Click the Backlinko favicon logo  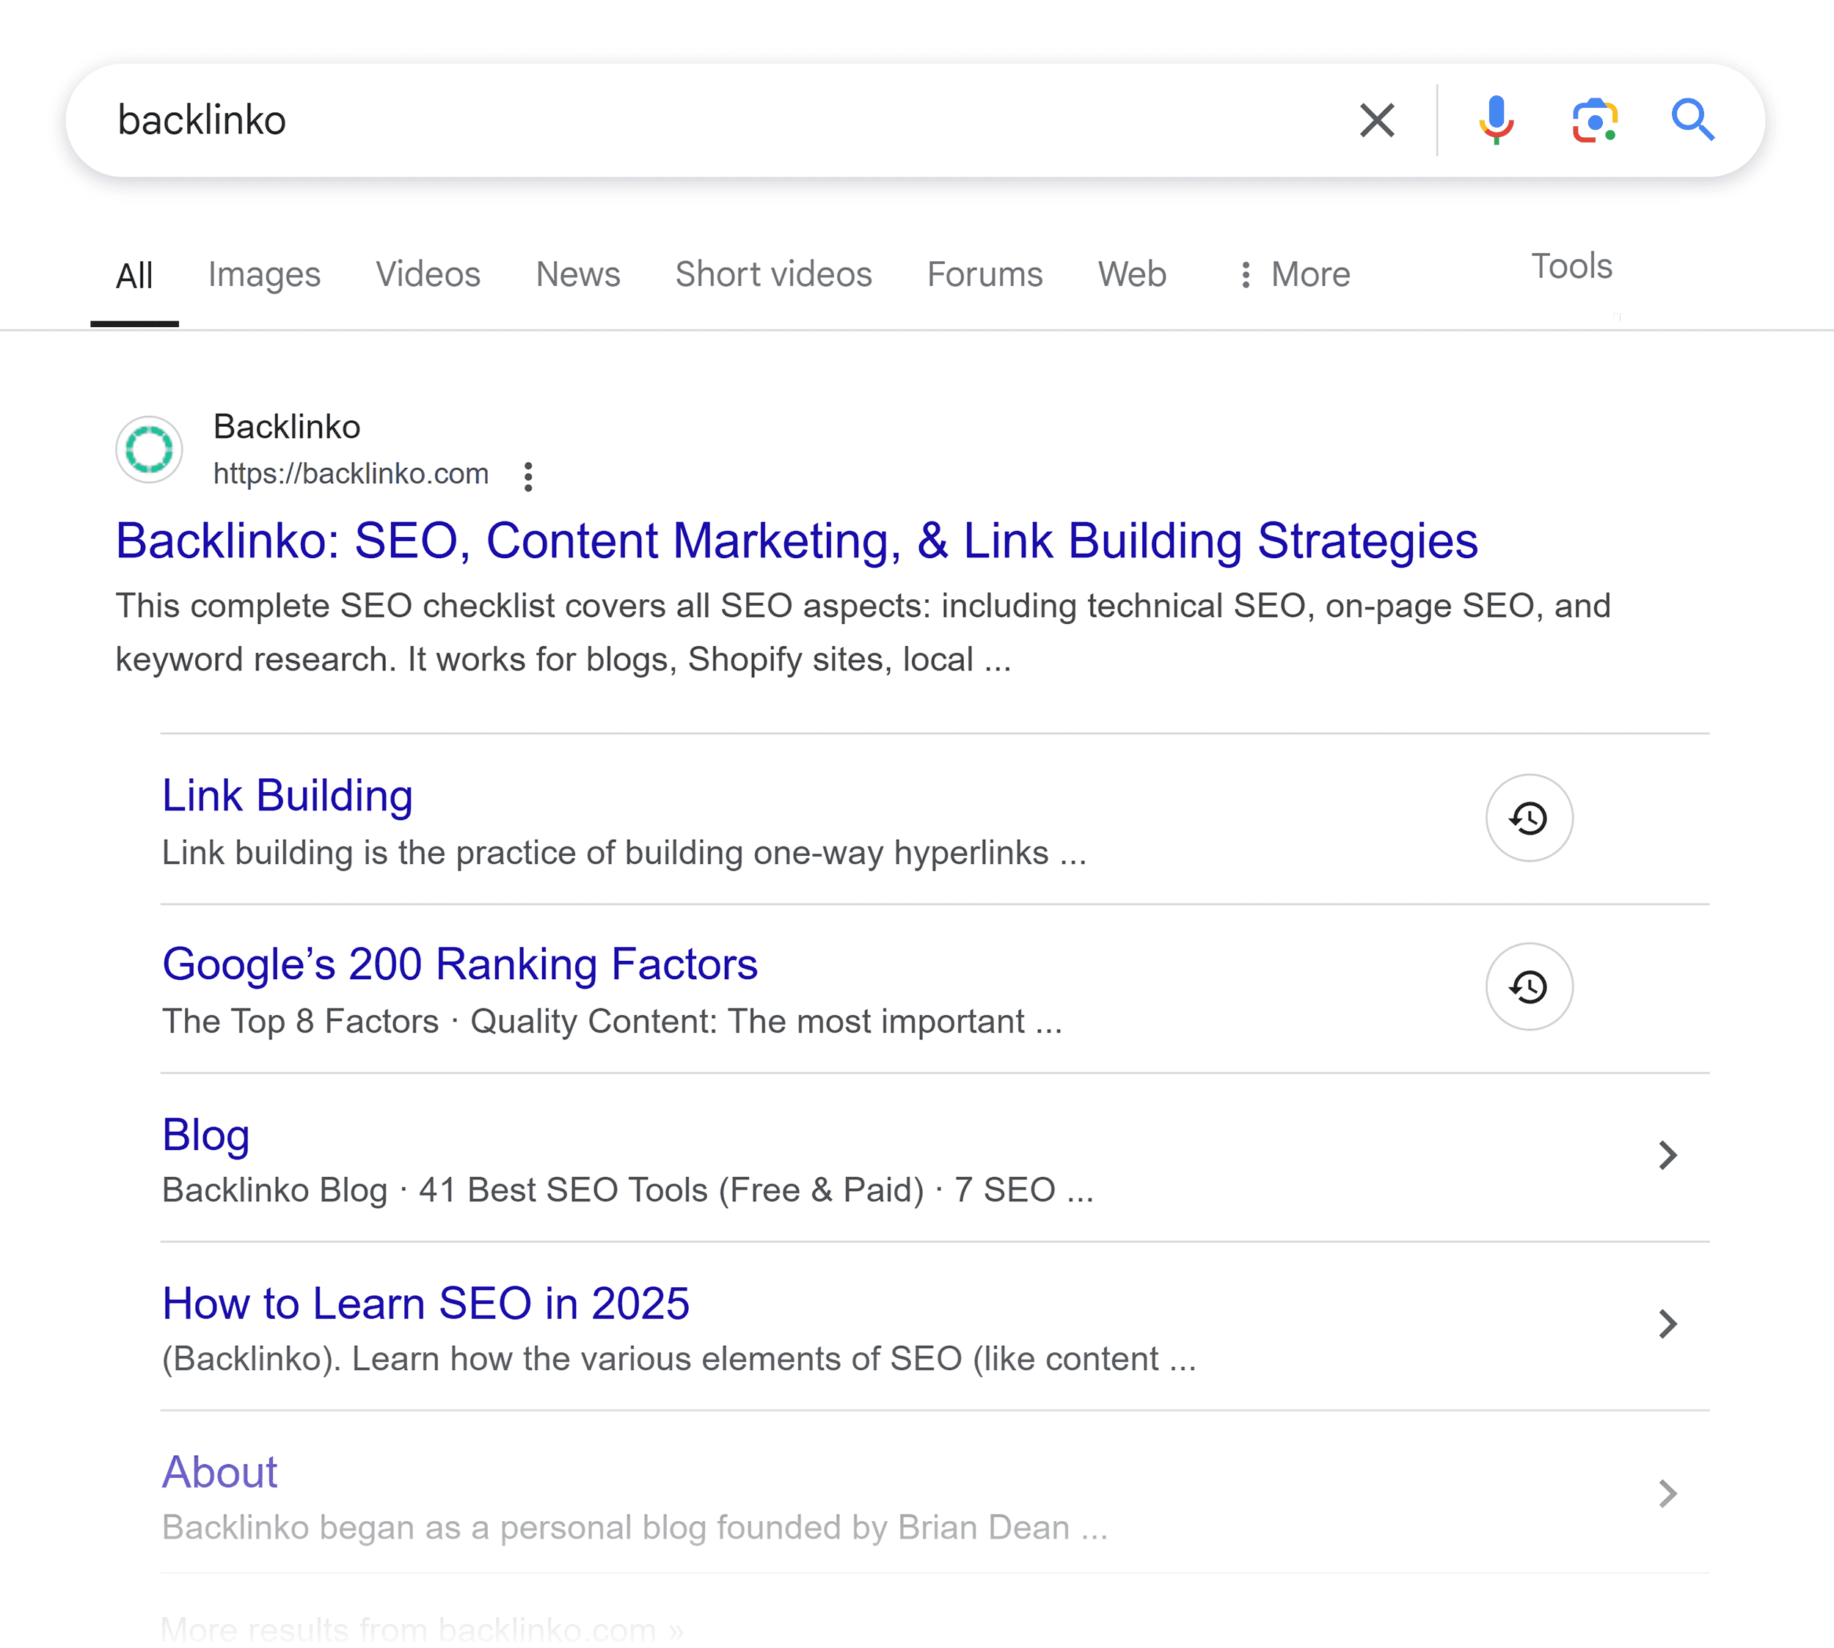point(150,449)
